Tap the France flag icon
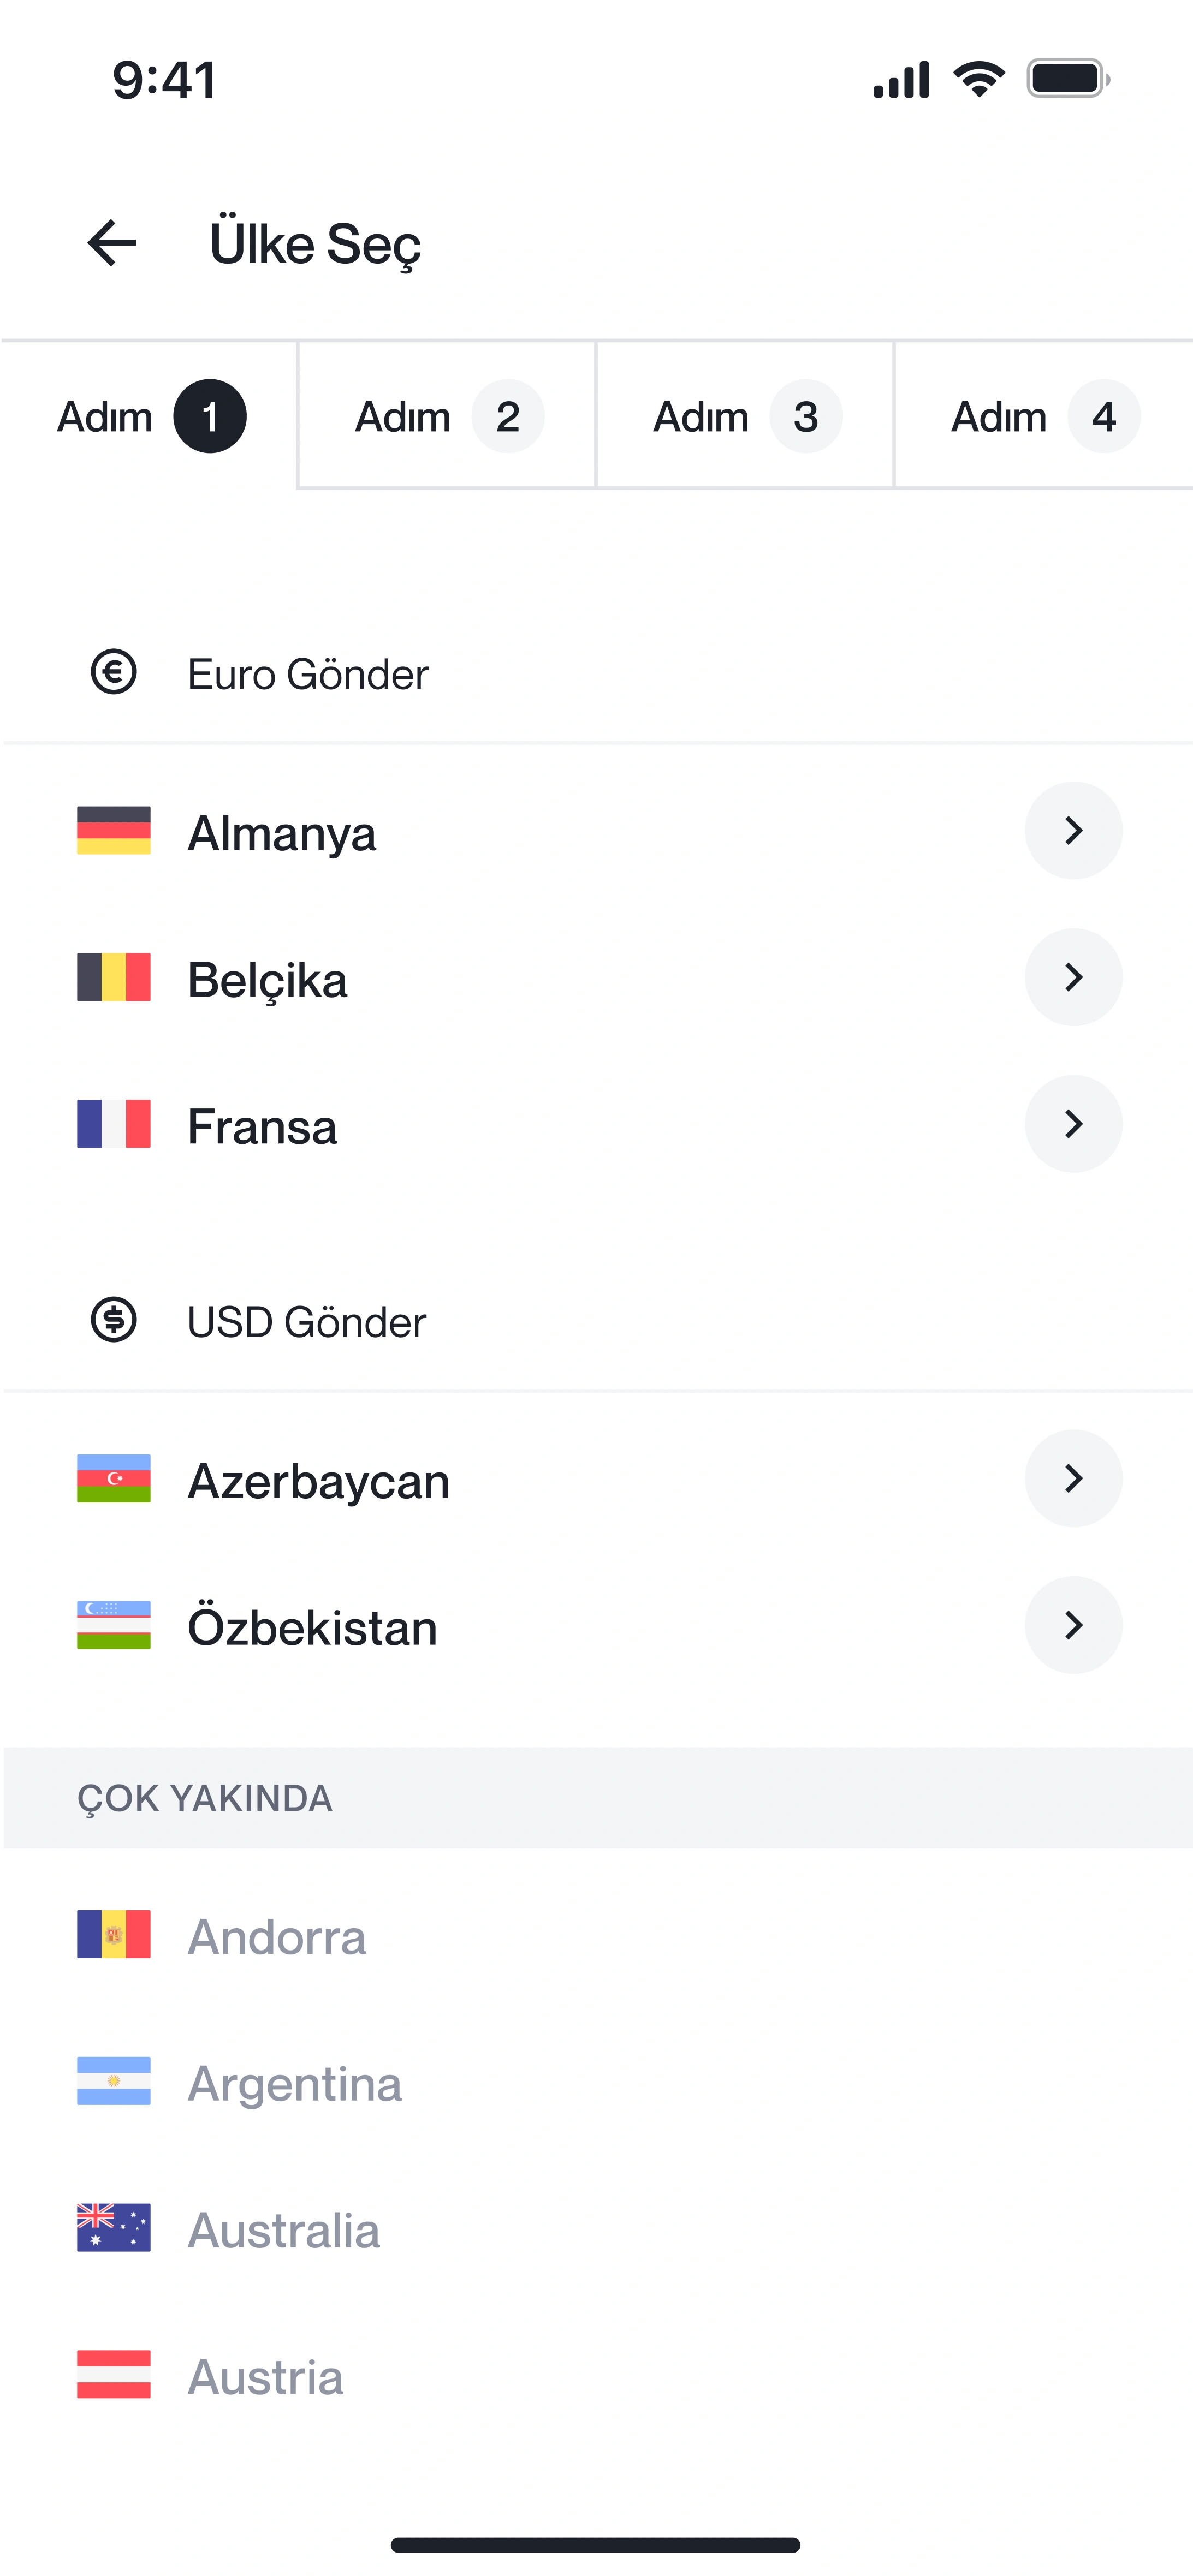Screen dimensions: 1193x2576 114,1124
